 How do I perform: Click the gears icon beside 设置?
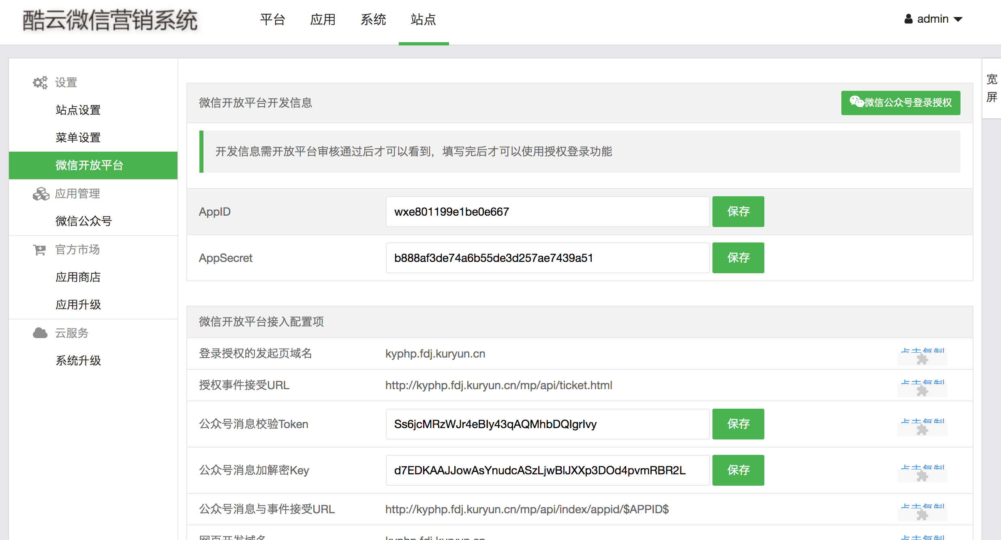[x=40, y=83]
